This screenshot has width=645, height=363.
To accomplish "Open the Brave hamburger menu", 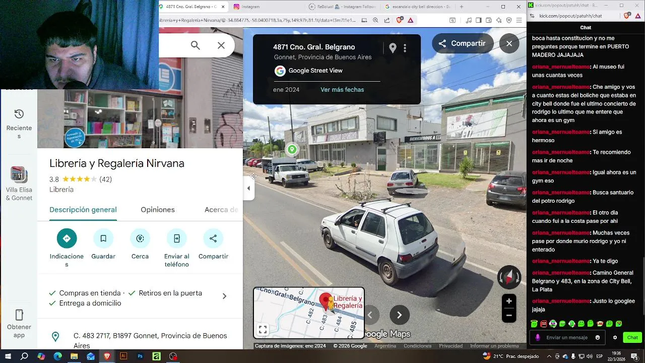I will click(519, 20).
